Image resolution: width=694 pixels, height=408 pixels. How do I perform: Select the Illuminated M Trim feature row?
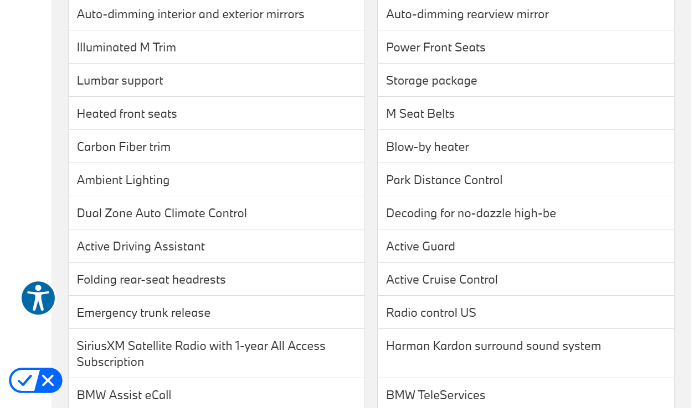[126, 48]
